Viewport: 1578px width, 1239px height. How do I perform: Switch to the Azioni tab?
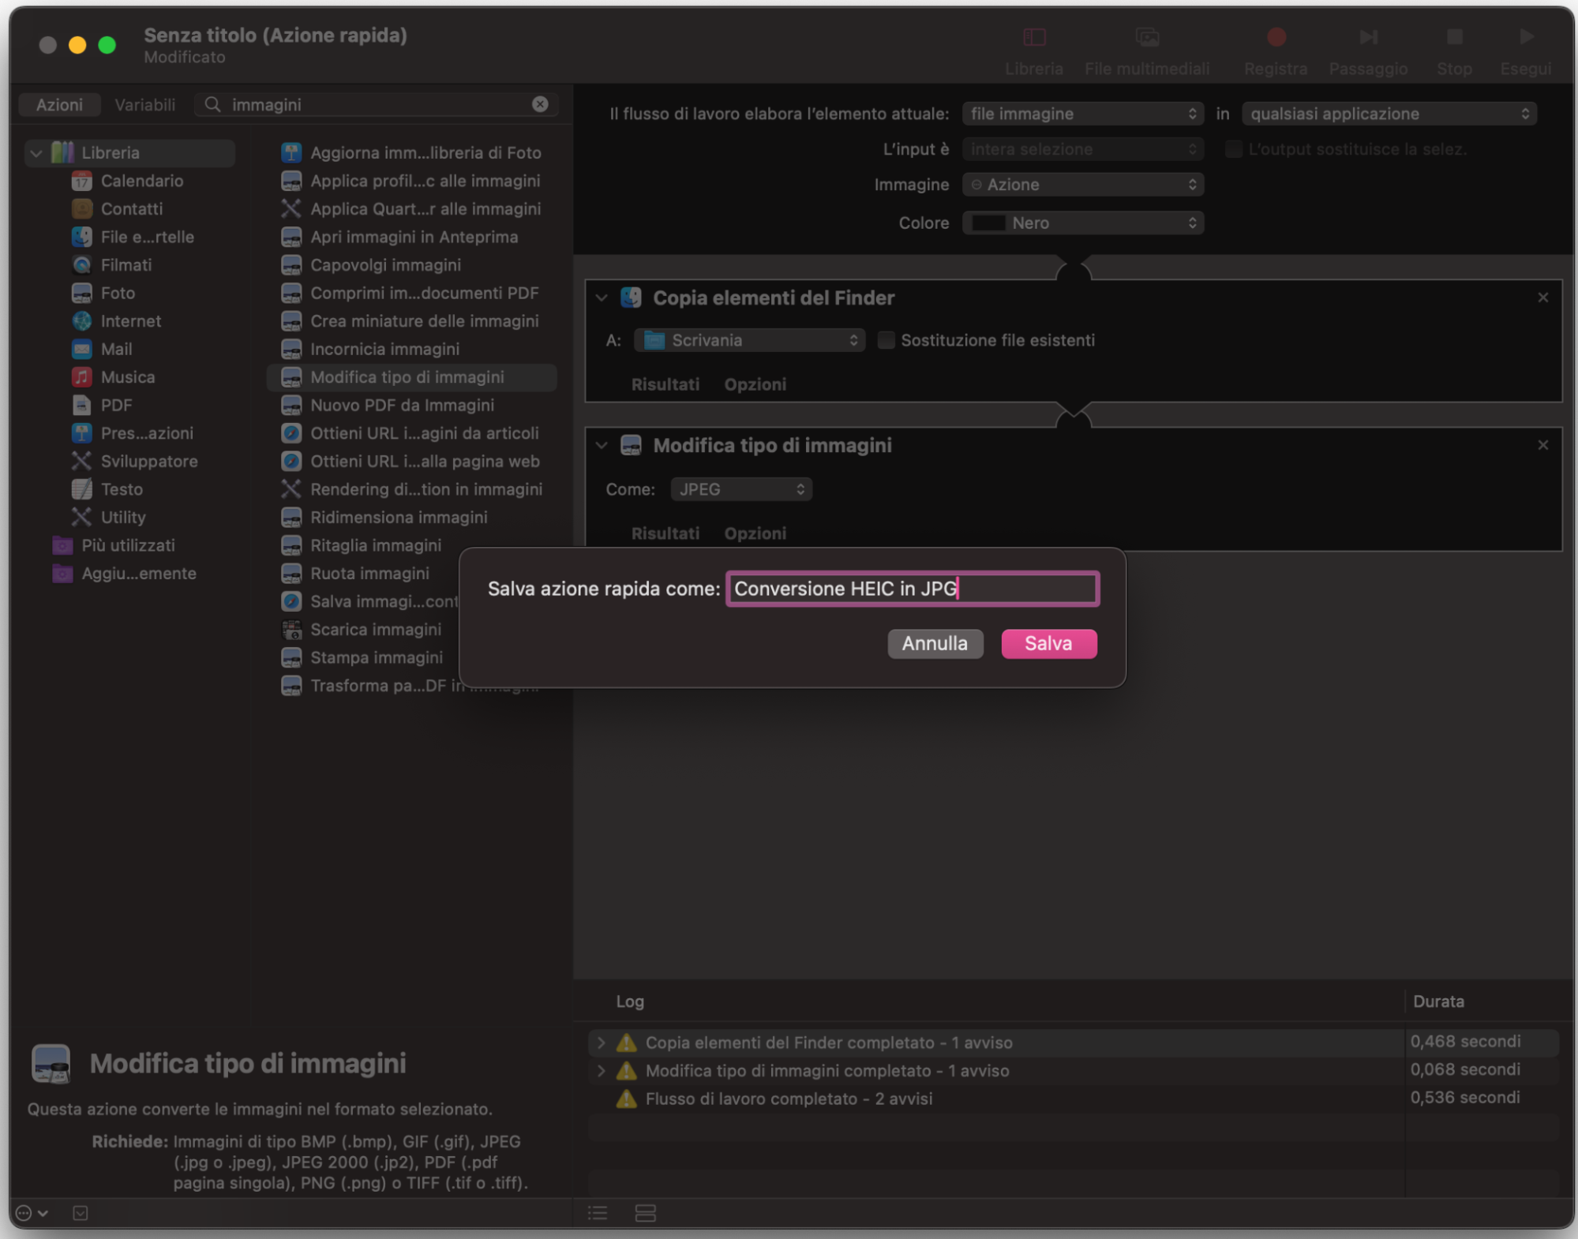point(59,104)
